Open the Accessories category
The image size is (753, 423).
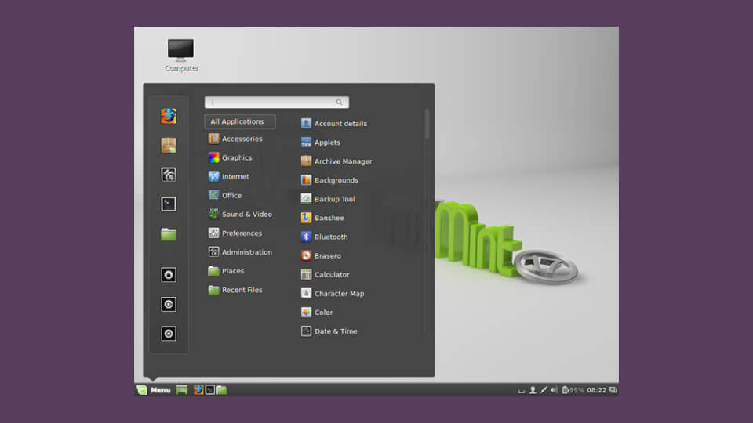click(235, 139)
